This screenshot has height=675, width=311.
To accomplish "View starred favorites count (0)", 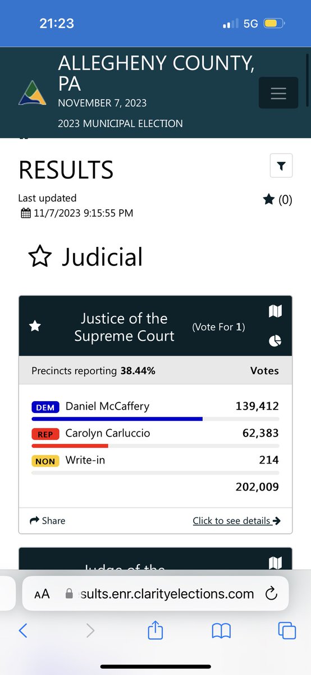I will [x=277, y=199].
